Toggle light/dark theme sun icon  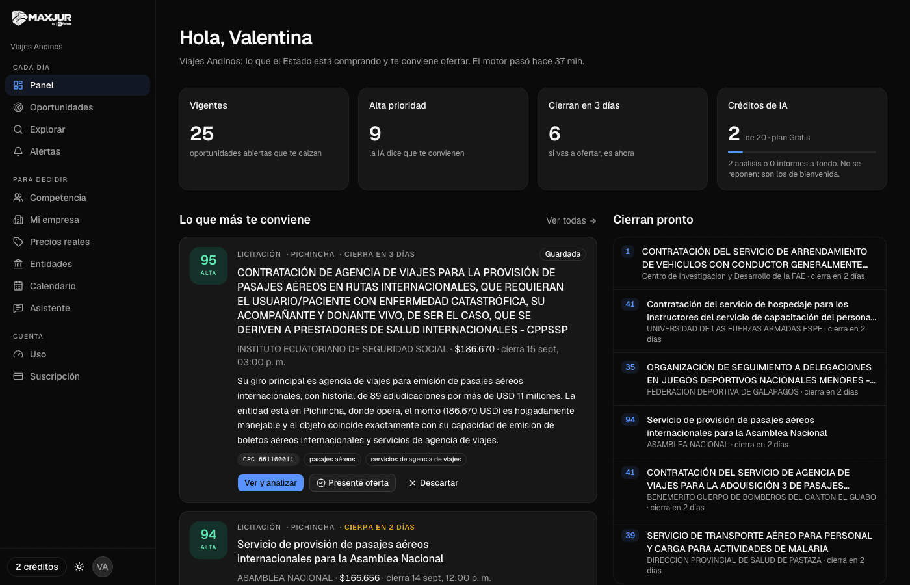pos(79,567)
